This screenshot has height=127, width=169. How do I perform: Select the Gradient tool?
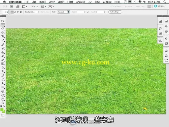[x=3, y=63]
